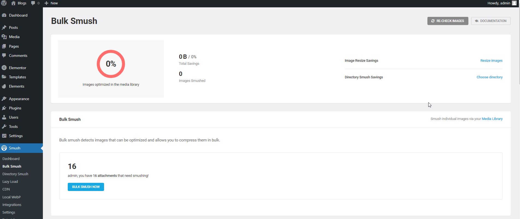Open the Blogs home icon
This screenshot has height=219, width=520.
tap(13, 3)
